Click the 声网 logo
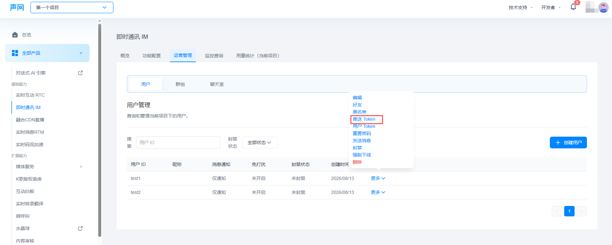This screenshot has width=612, height=245. point(17,7)
